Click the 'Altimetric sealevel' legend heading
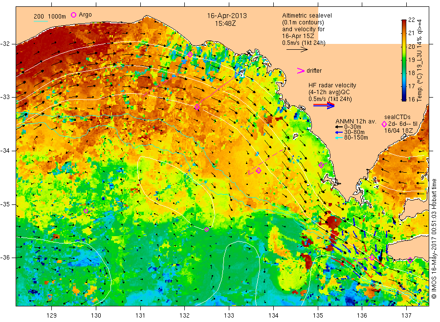 point(307,16)
